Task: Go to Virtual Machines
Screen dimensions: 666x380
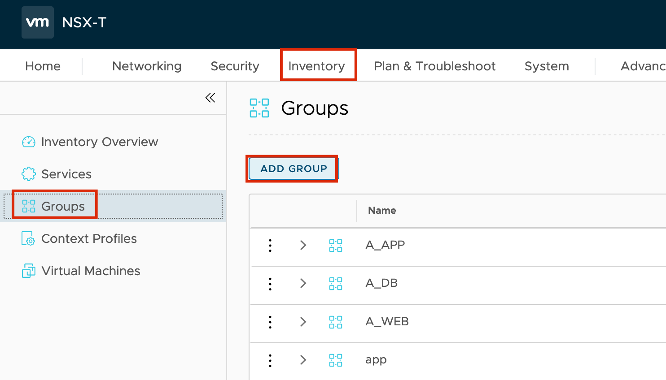Action: coord(91,271)
